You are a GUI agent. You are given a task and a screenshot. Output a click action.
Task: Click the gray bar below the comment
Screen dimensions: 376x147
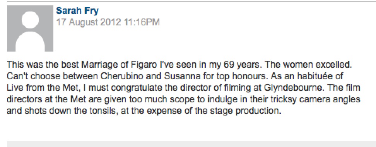click(x=191, y=144)
